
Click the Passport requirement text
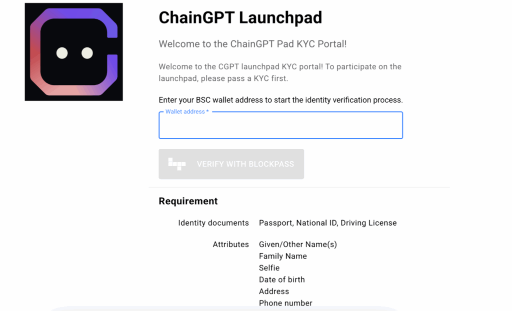click(274, 223)
